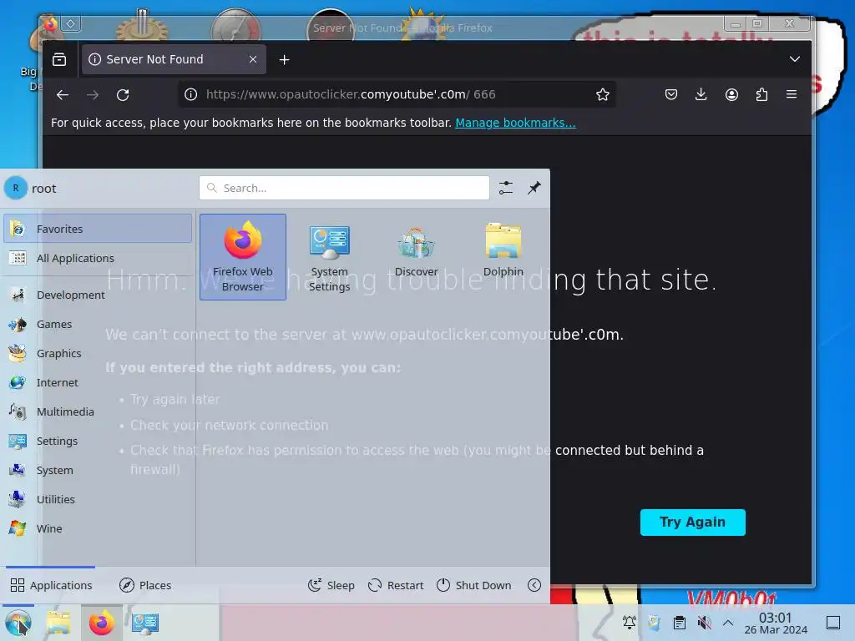Image resolution: width=855 pixels, height=641 pixels.
Task: Open the Internet category
Action: tap(98, 382)
